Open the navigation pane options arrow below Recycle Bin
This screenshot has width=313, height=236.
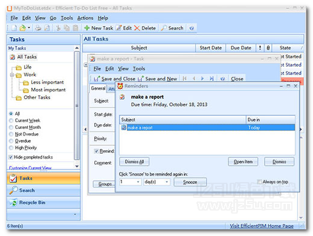[75, 214]
